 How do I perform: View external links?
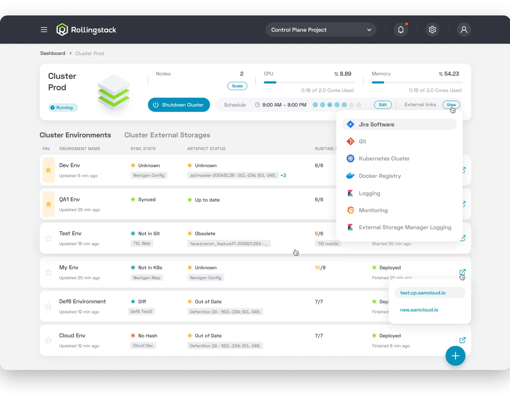(x=451, y=105)
